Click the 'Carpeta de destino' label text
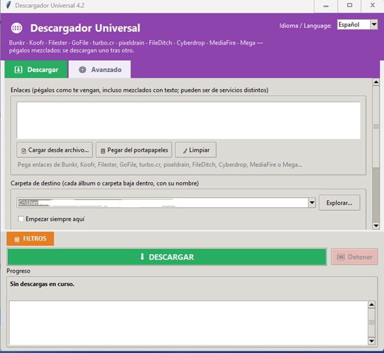 [104, 184]
